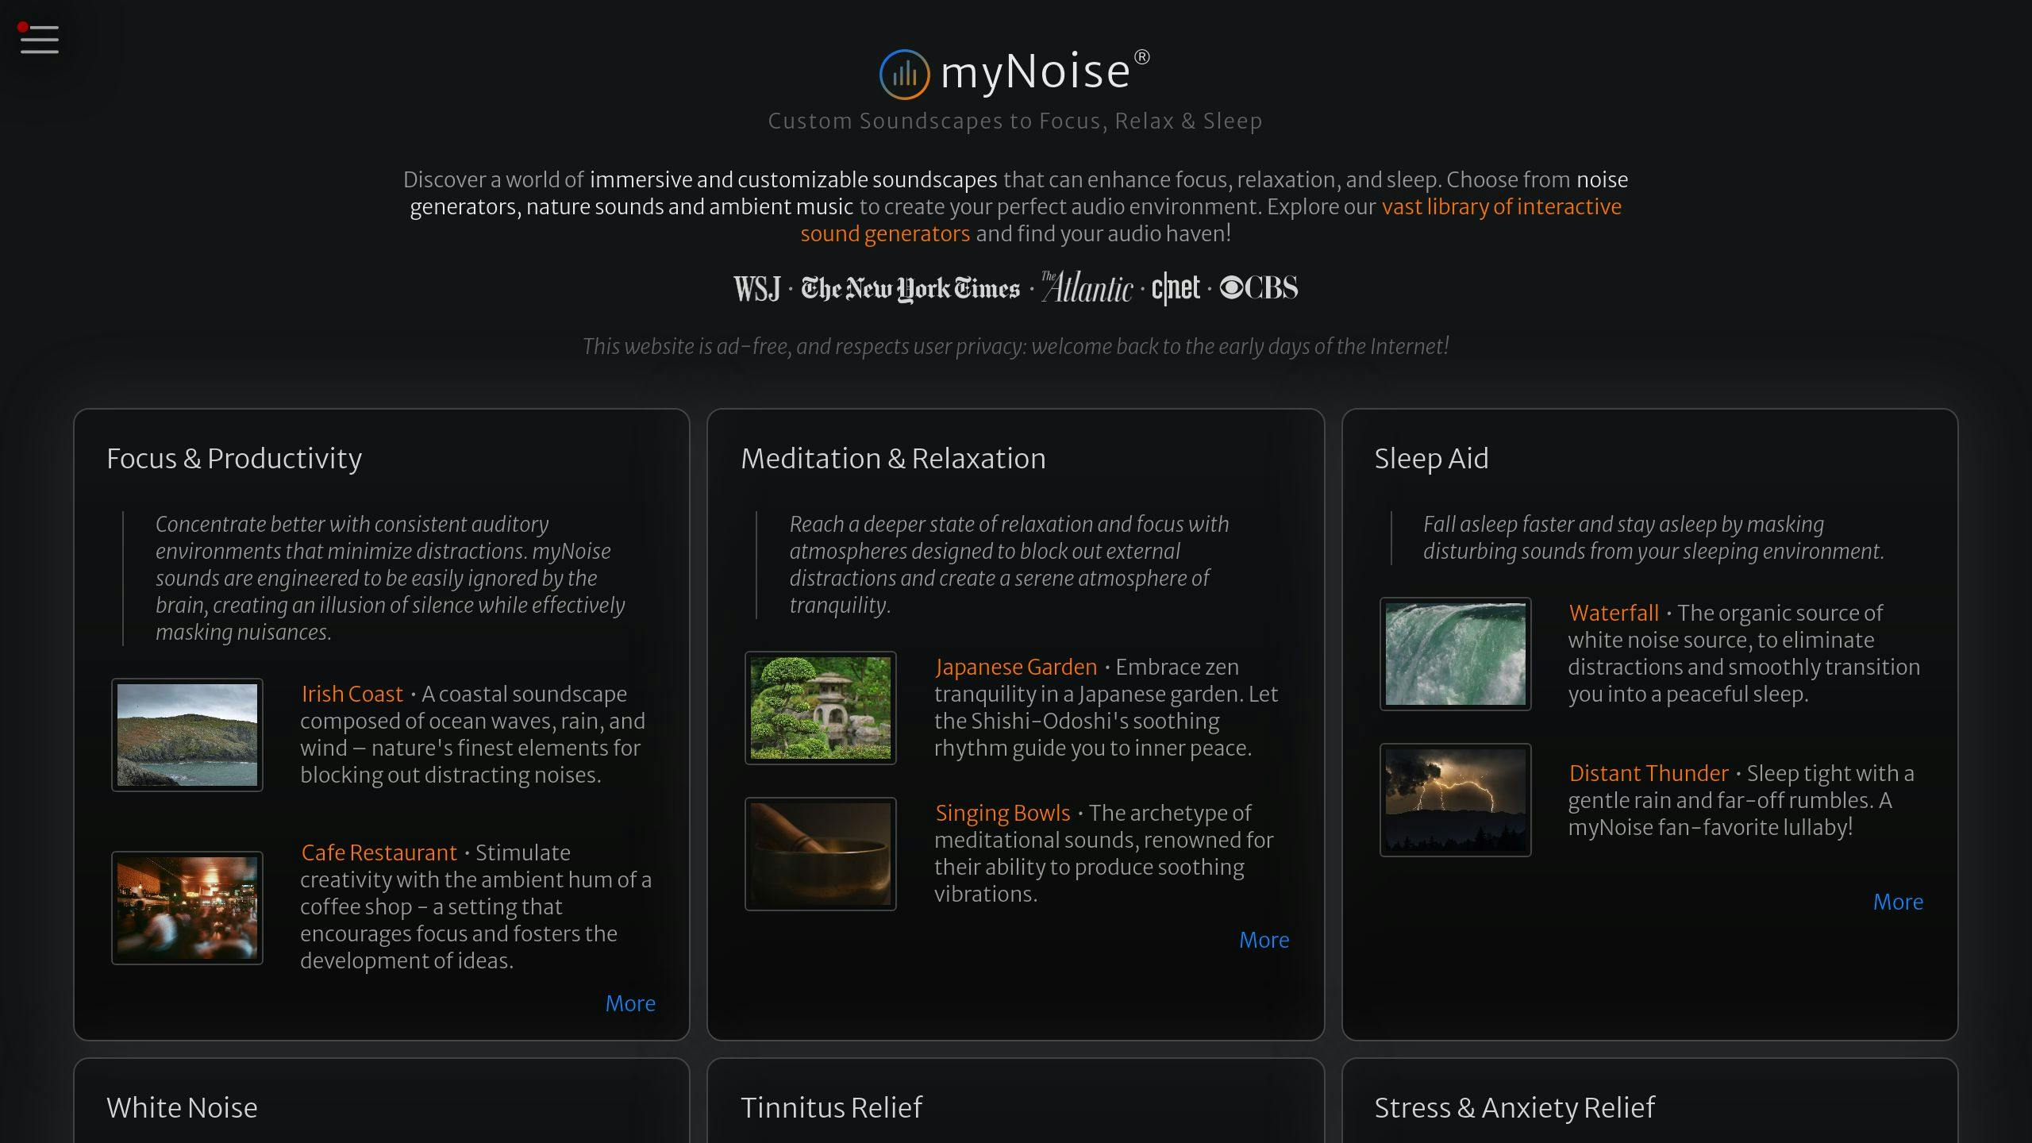
Task: Click the Reach a deeper state quote text
Action: [x=1009, y=565]
